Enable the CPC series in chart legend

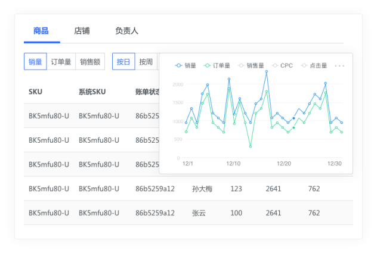pyautogui.click(x=282, y=65)
